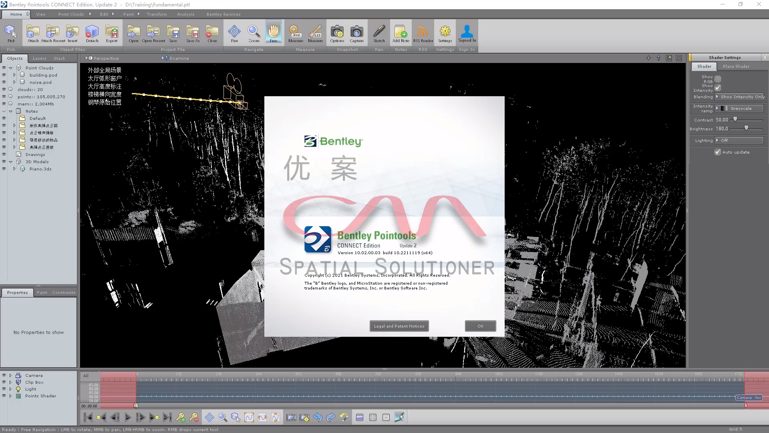The width and height of the screenshot is (769, 433).
Task: Hide noise.pod using its eye icon
Action: tap(4, 82)
